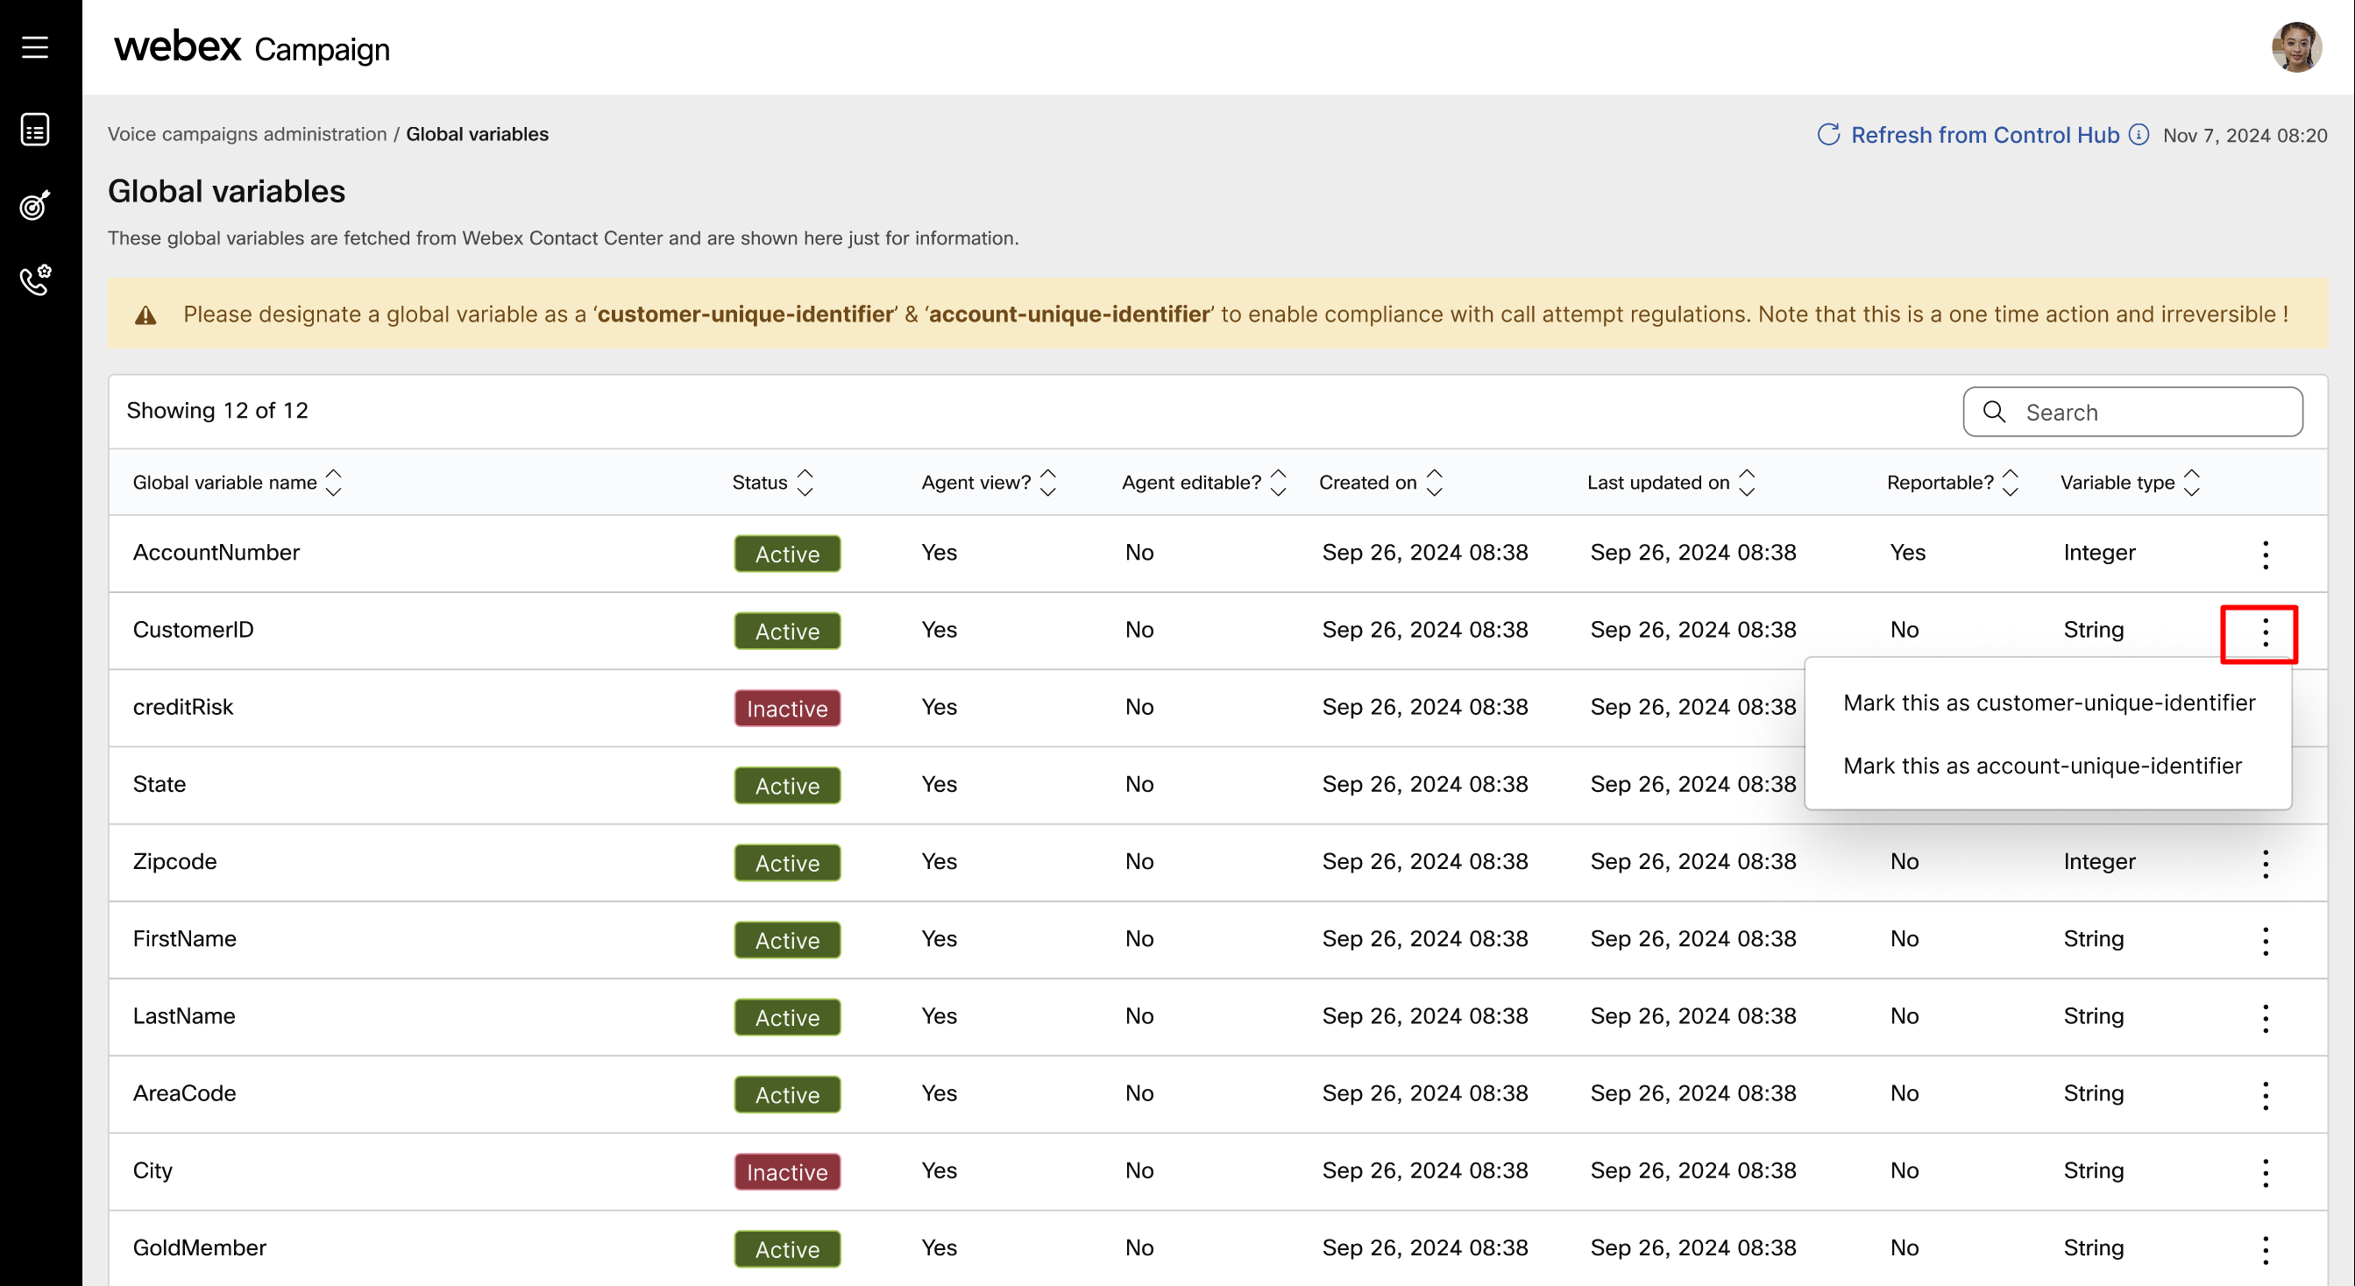Sort the table by Status column
This screenshot has width=2355, height=1286.
pos(805,483)
